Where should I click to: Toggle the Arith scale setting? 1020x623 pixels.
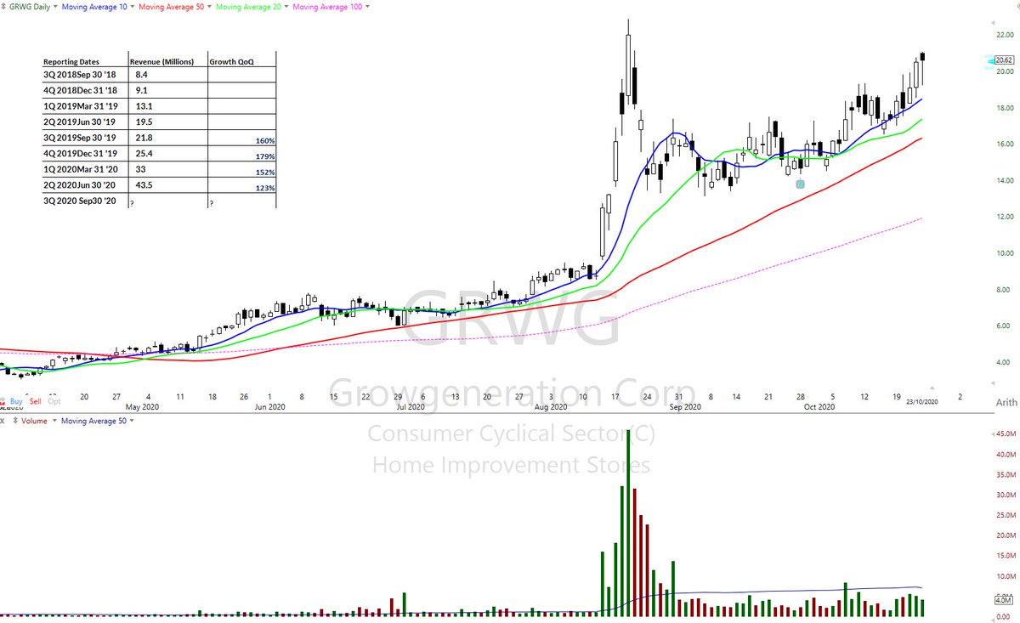1006,402
